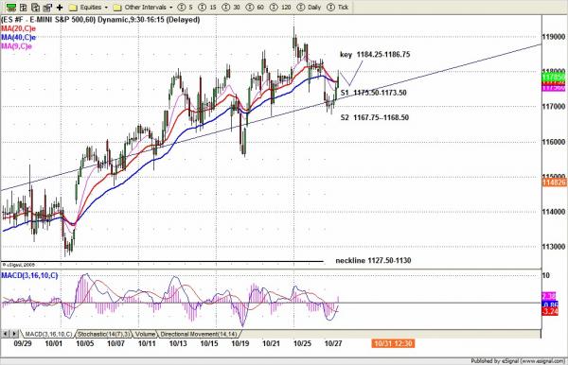Screen dimensions: 568x365
Task: Click the left tab scroll arrow
Action: click(5, 334)
